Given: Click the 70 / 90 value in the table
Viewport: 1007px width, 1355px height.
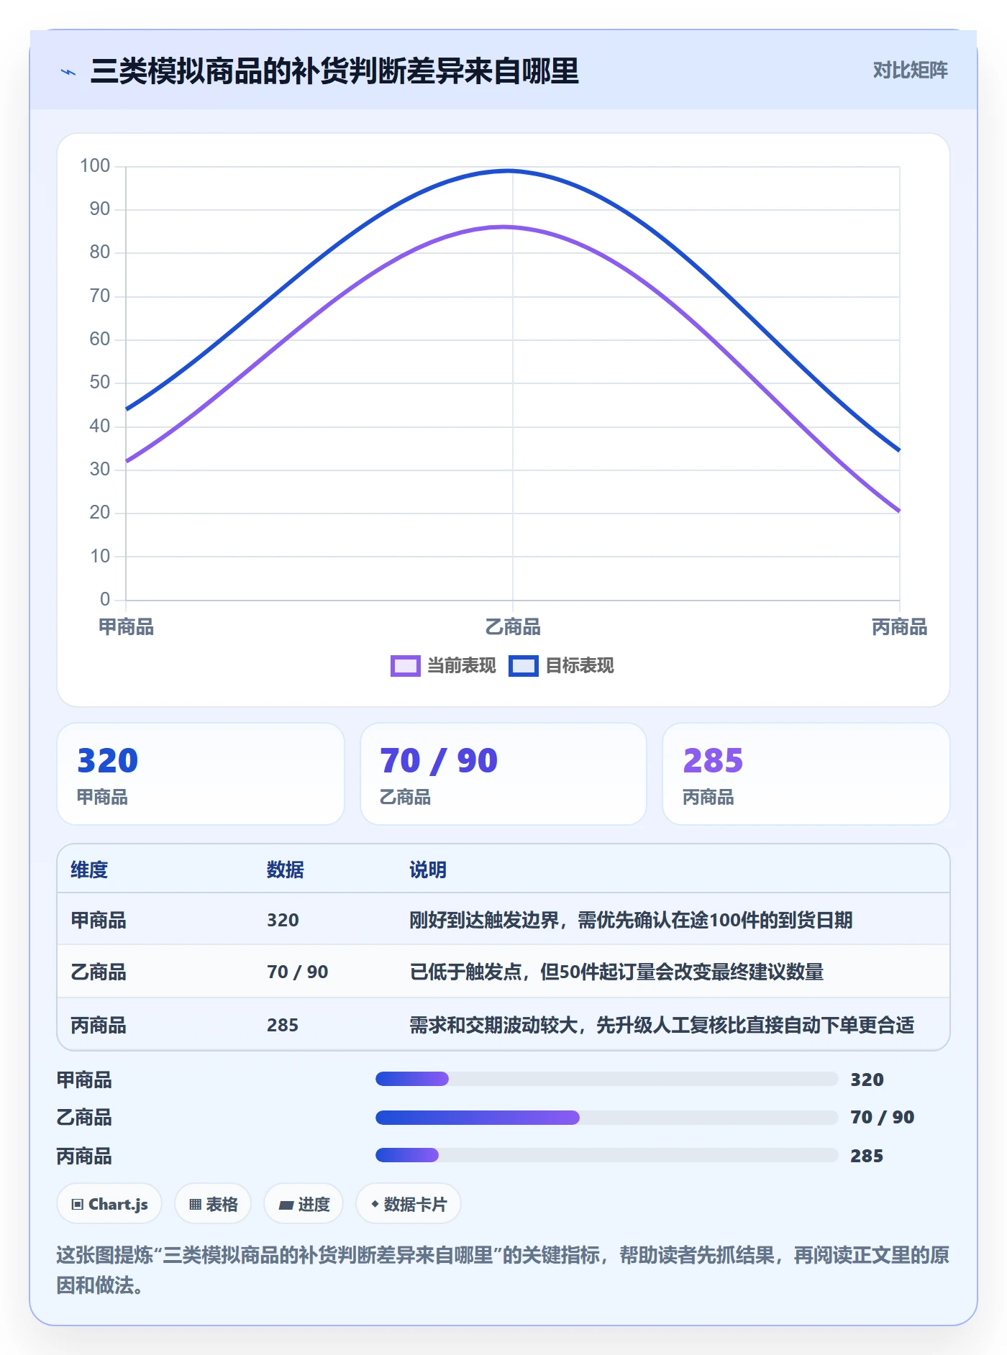Looking at the screenshot, I should [297, 972].
